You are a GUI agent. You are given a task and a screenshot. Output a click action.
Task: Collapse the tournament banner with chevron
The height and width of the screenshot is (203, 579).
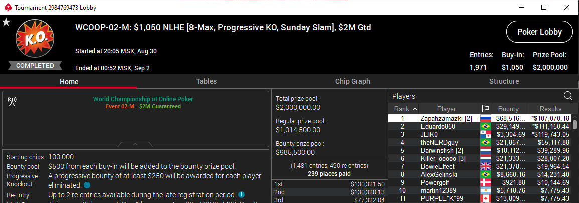pos(135,144)
